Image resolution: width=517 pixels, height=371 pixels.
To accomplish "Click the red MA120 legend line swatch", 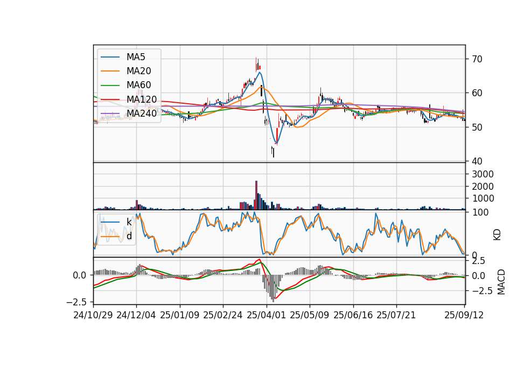I will [x=110, y=99].
